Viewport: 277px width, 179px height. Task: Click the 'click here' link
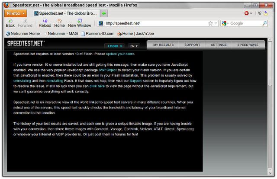[x=97, y=86]
